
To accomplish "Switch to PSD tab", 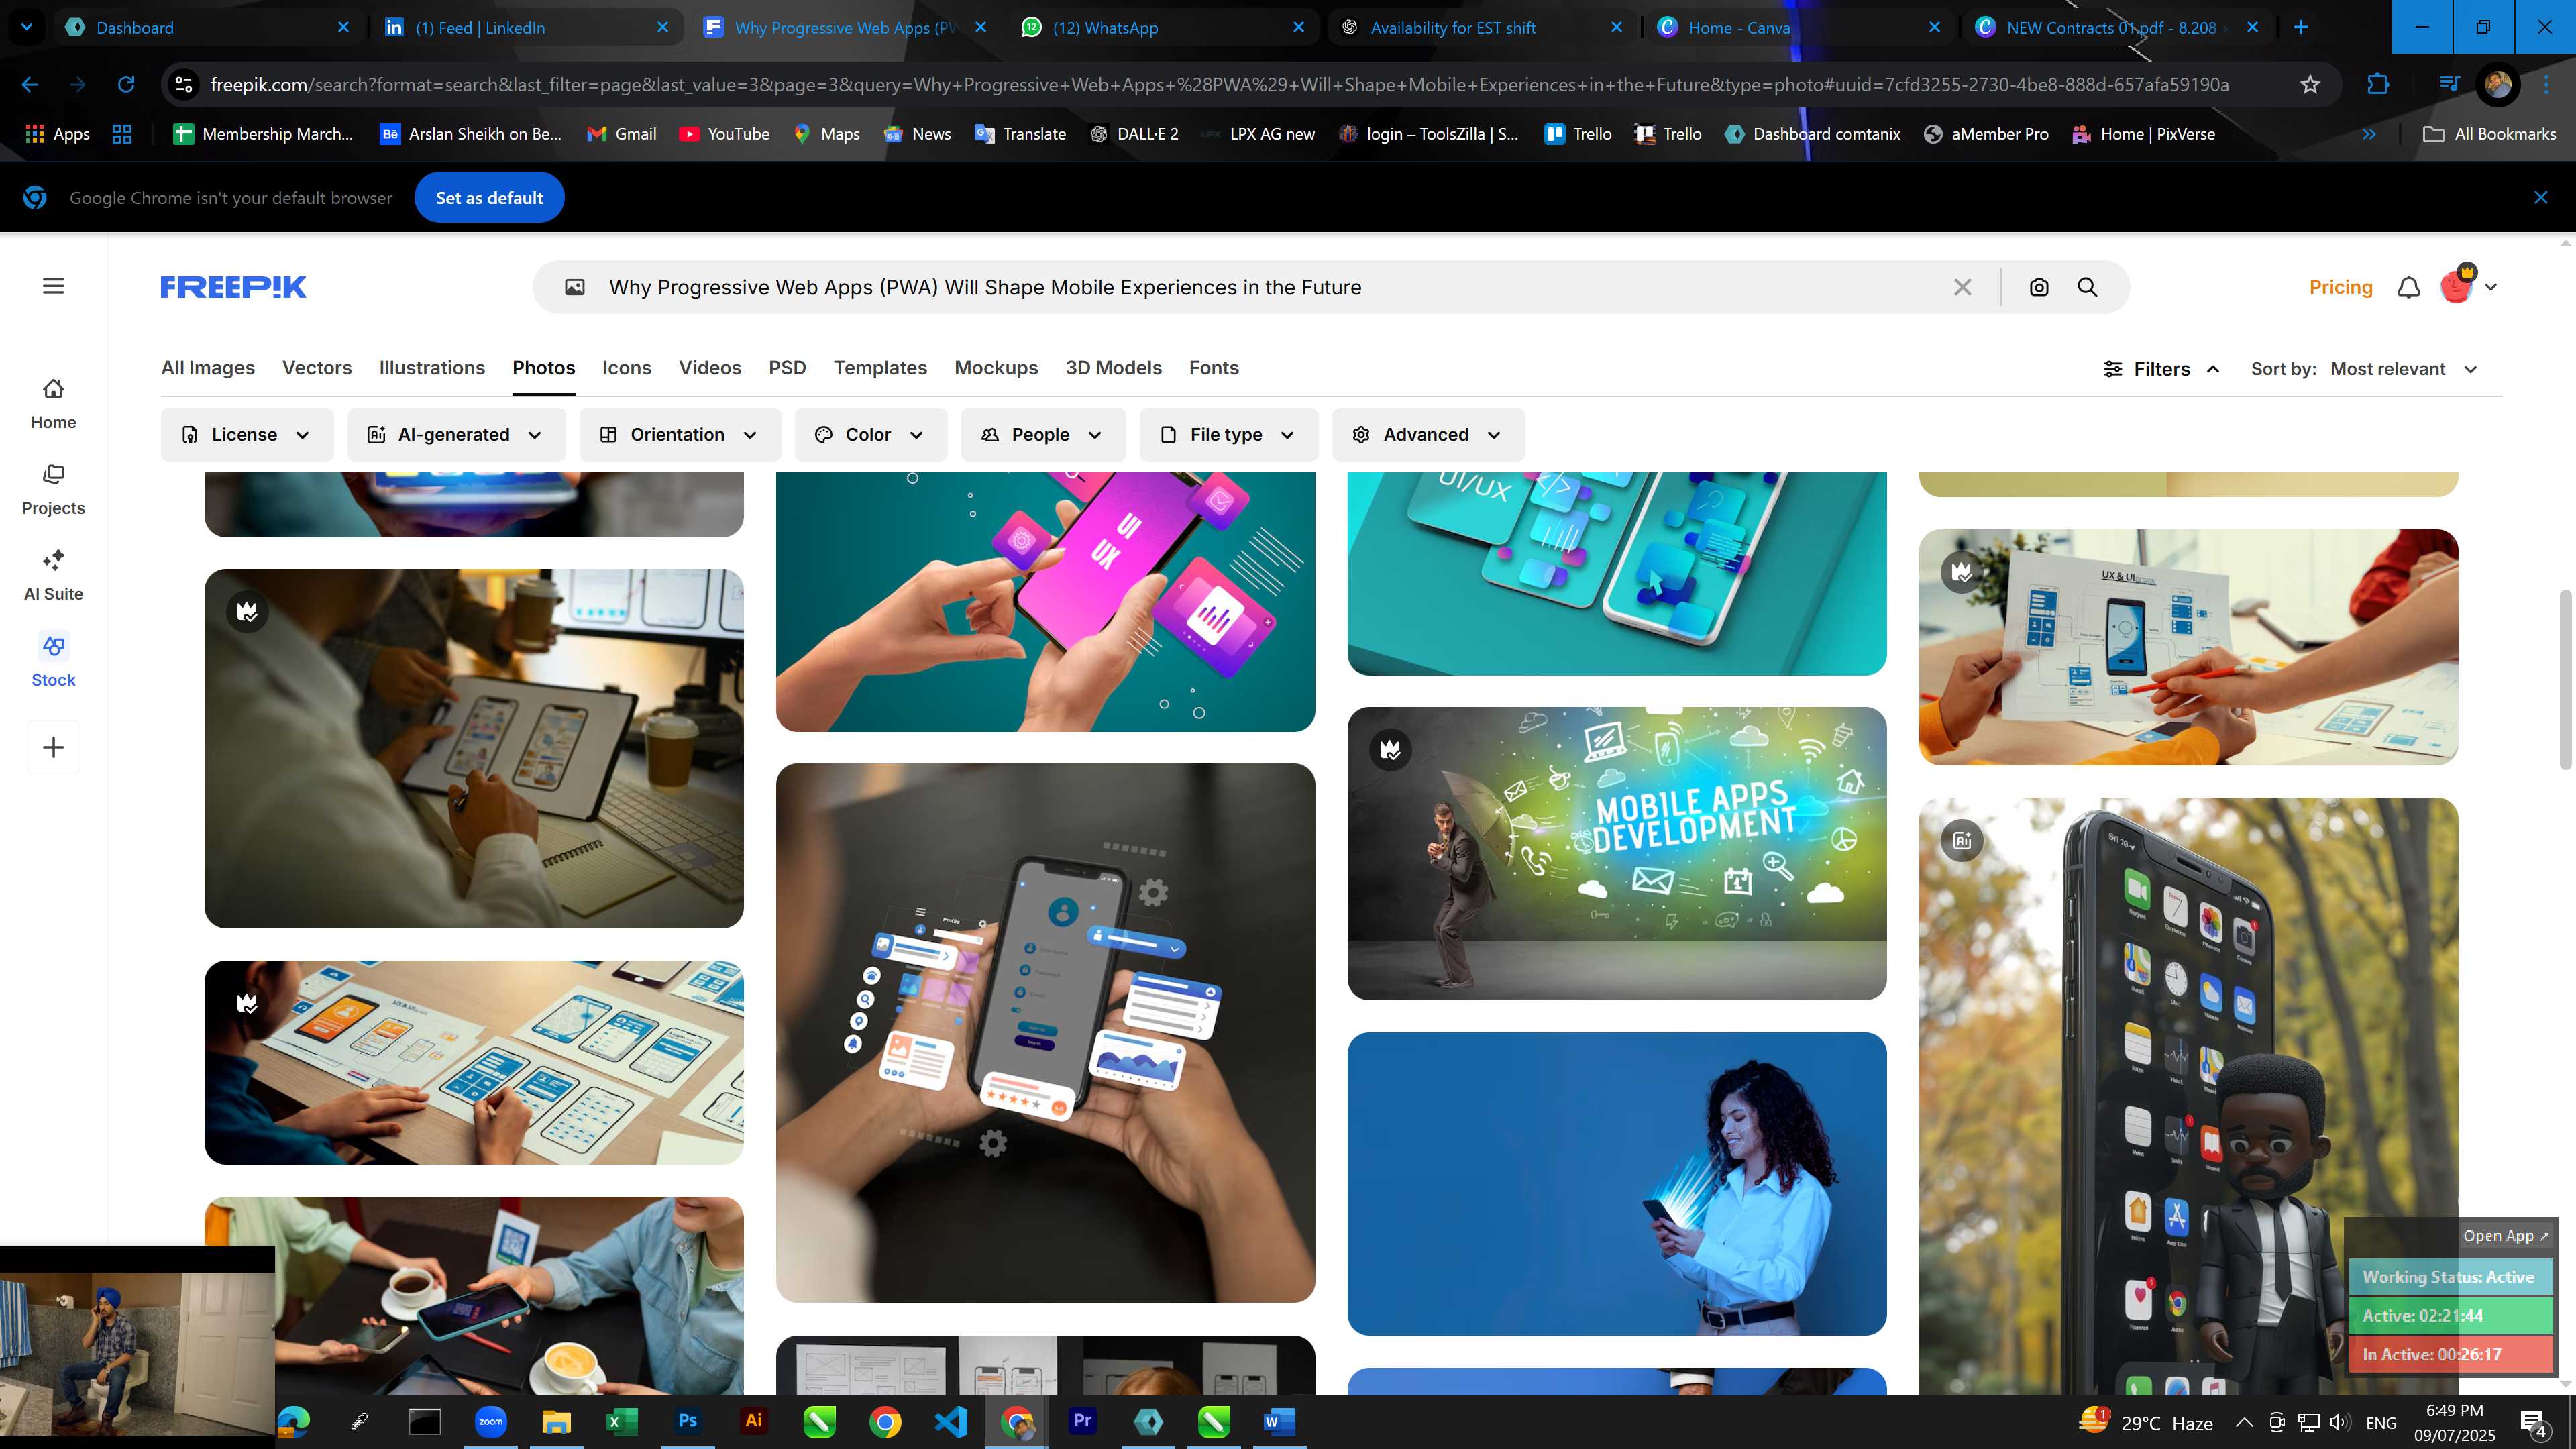I will (x=787, y=368).
